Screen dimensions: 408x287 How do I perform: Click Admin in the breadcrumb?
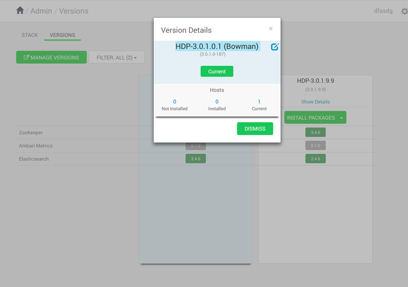[41, 11]
